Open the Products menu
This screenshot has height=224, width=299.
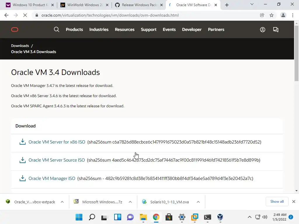pyautogui.click(x=74, y=29)
